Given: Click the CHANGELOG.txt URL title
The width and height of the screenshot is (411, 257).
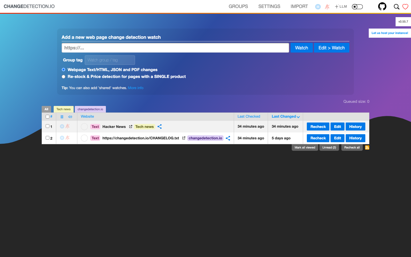Looking at the screenshot, I should (x=141, y=138).
